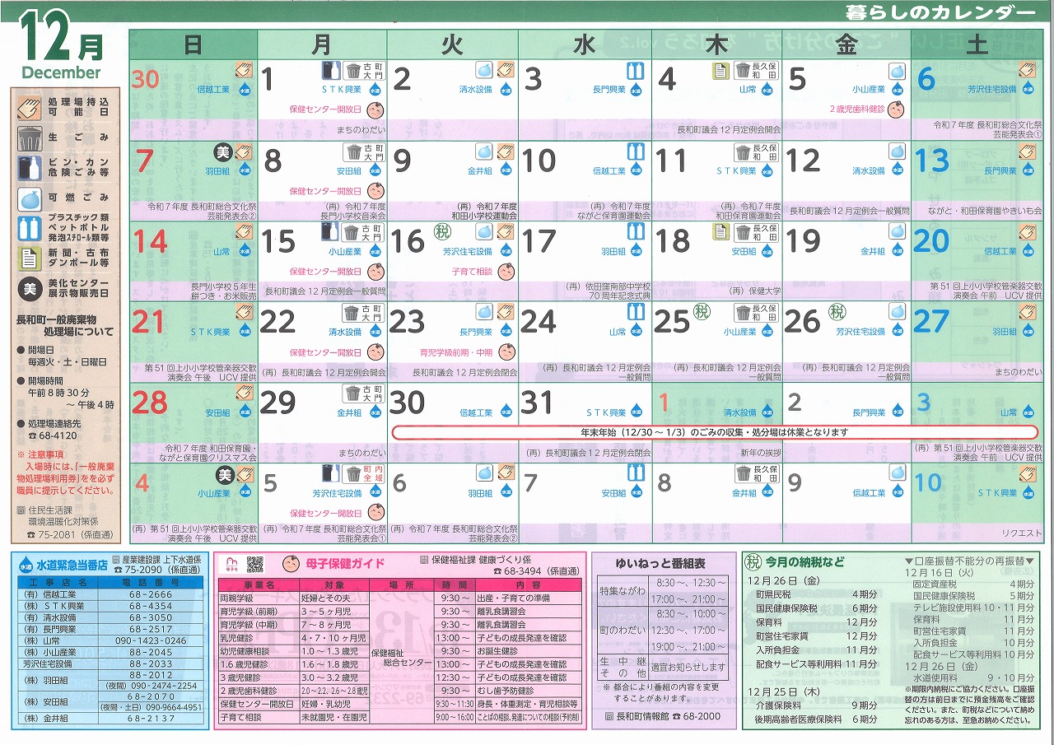Image resolution: width=1054 pixels, height=745 pixels.
Task: Select the 美化センター black circle legend icon
Action: (x=30, y=288)
